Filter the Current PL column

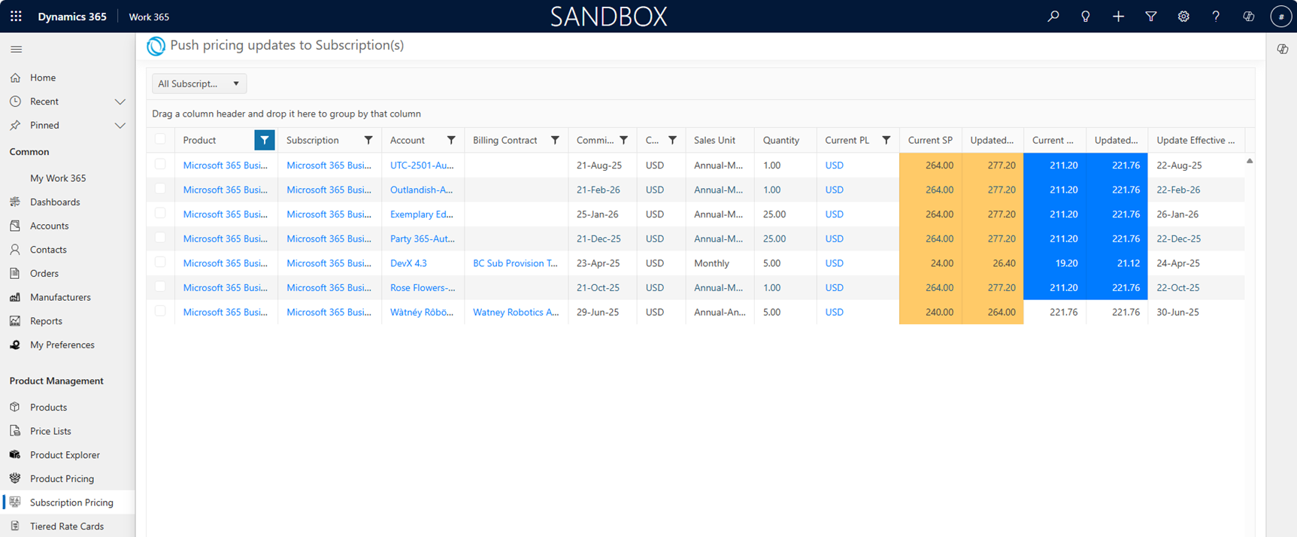coord(886,140)
